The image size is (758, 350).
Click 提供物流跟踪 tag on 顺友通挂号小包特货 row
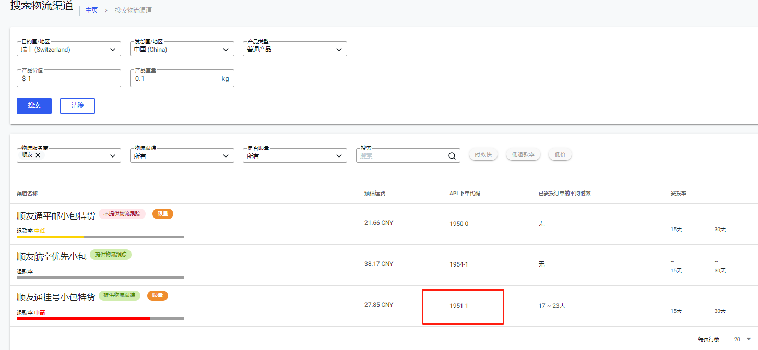pyautogui.click(x=120, y=295)
